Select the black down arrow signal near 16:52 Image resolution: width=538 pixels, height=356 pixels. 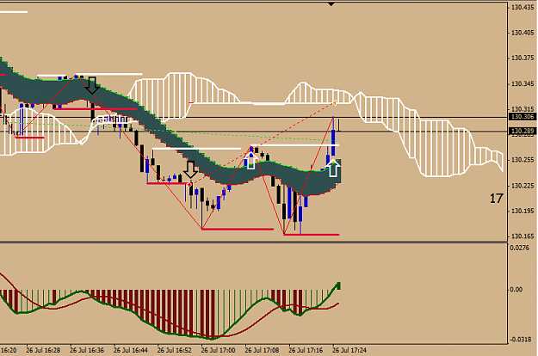pos(191,169)
